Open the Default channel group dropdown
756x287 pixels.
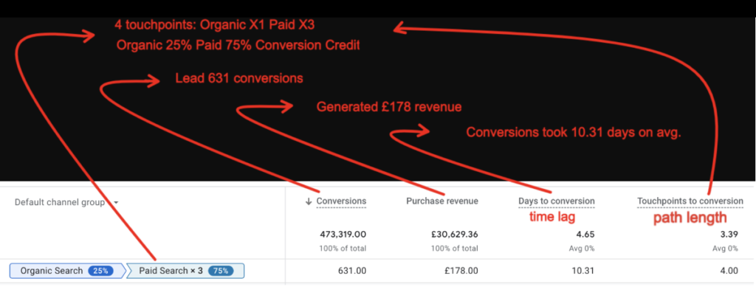point(66,202)
